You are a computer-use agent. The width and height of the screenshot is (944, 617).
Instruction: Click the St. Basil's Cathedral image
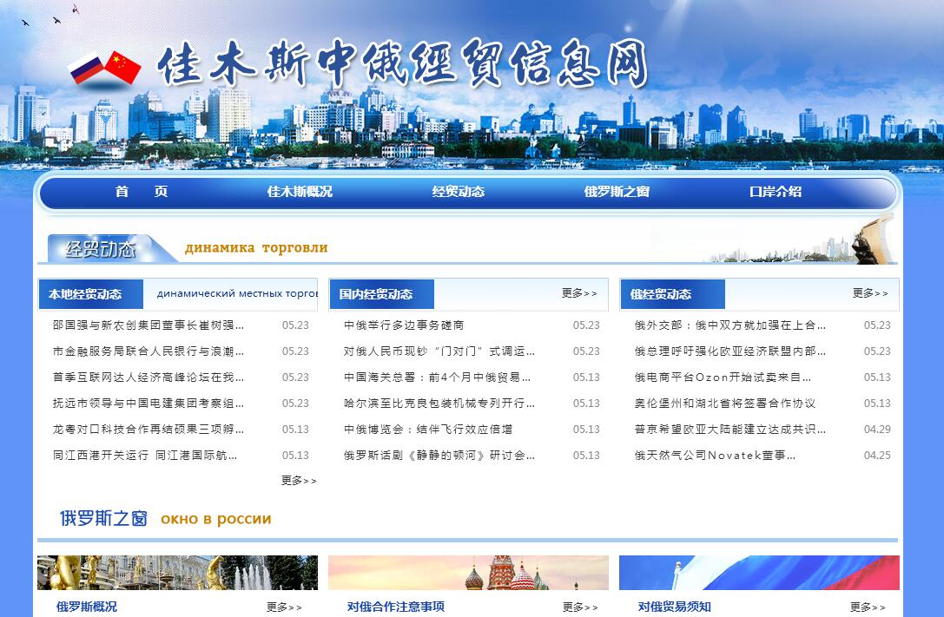pos(468,573)
